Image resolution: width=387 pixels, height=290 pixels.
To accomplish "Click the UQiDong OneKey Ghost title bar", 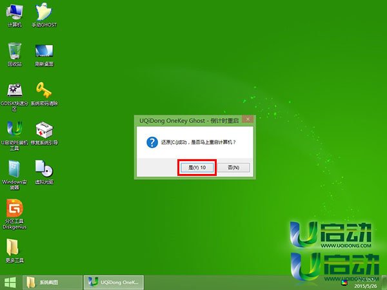I will pyautogui.click(x=189, y=121).
